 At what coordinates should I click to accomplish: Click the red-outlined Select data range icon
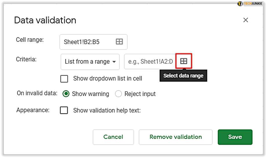[x=184, y=61]
